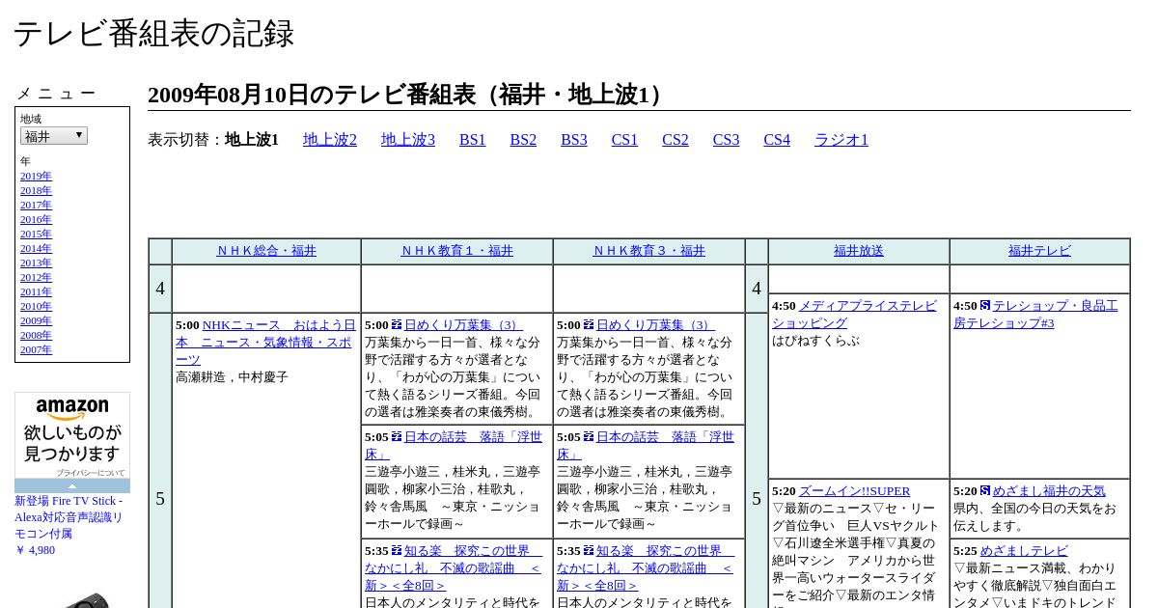Open 知る楽 探究この世界 link under NHK教育1

[x=454, y=568]
